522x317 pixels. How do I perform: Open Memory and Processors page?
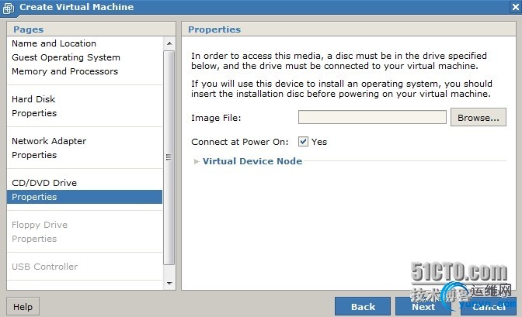click(x=65, y=71)
